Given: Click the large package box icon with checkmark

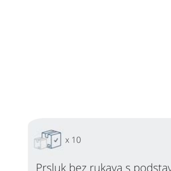Looking at the screenshot, I should (x=51, y=139).
